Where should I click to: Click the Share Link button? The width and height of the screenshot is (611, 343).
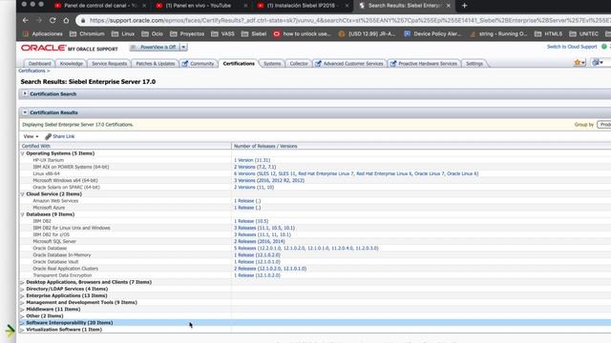59,136
